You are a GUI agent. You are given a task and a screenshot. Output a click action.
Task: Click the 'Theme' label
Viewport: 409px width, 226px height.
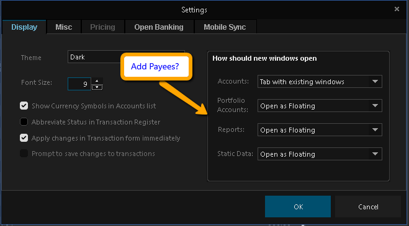coord(31,58)
